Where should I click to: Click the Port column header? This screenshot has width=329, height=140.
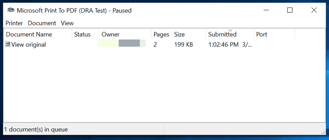(x=262, y=34)
